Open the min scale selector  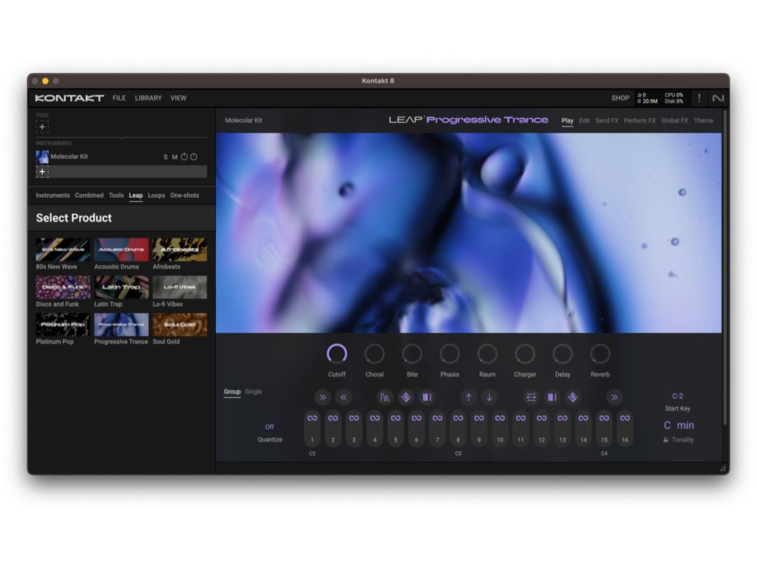[x=685, y=425]
